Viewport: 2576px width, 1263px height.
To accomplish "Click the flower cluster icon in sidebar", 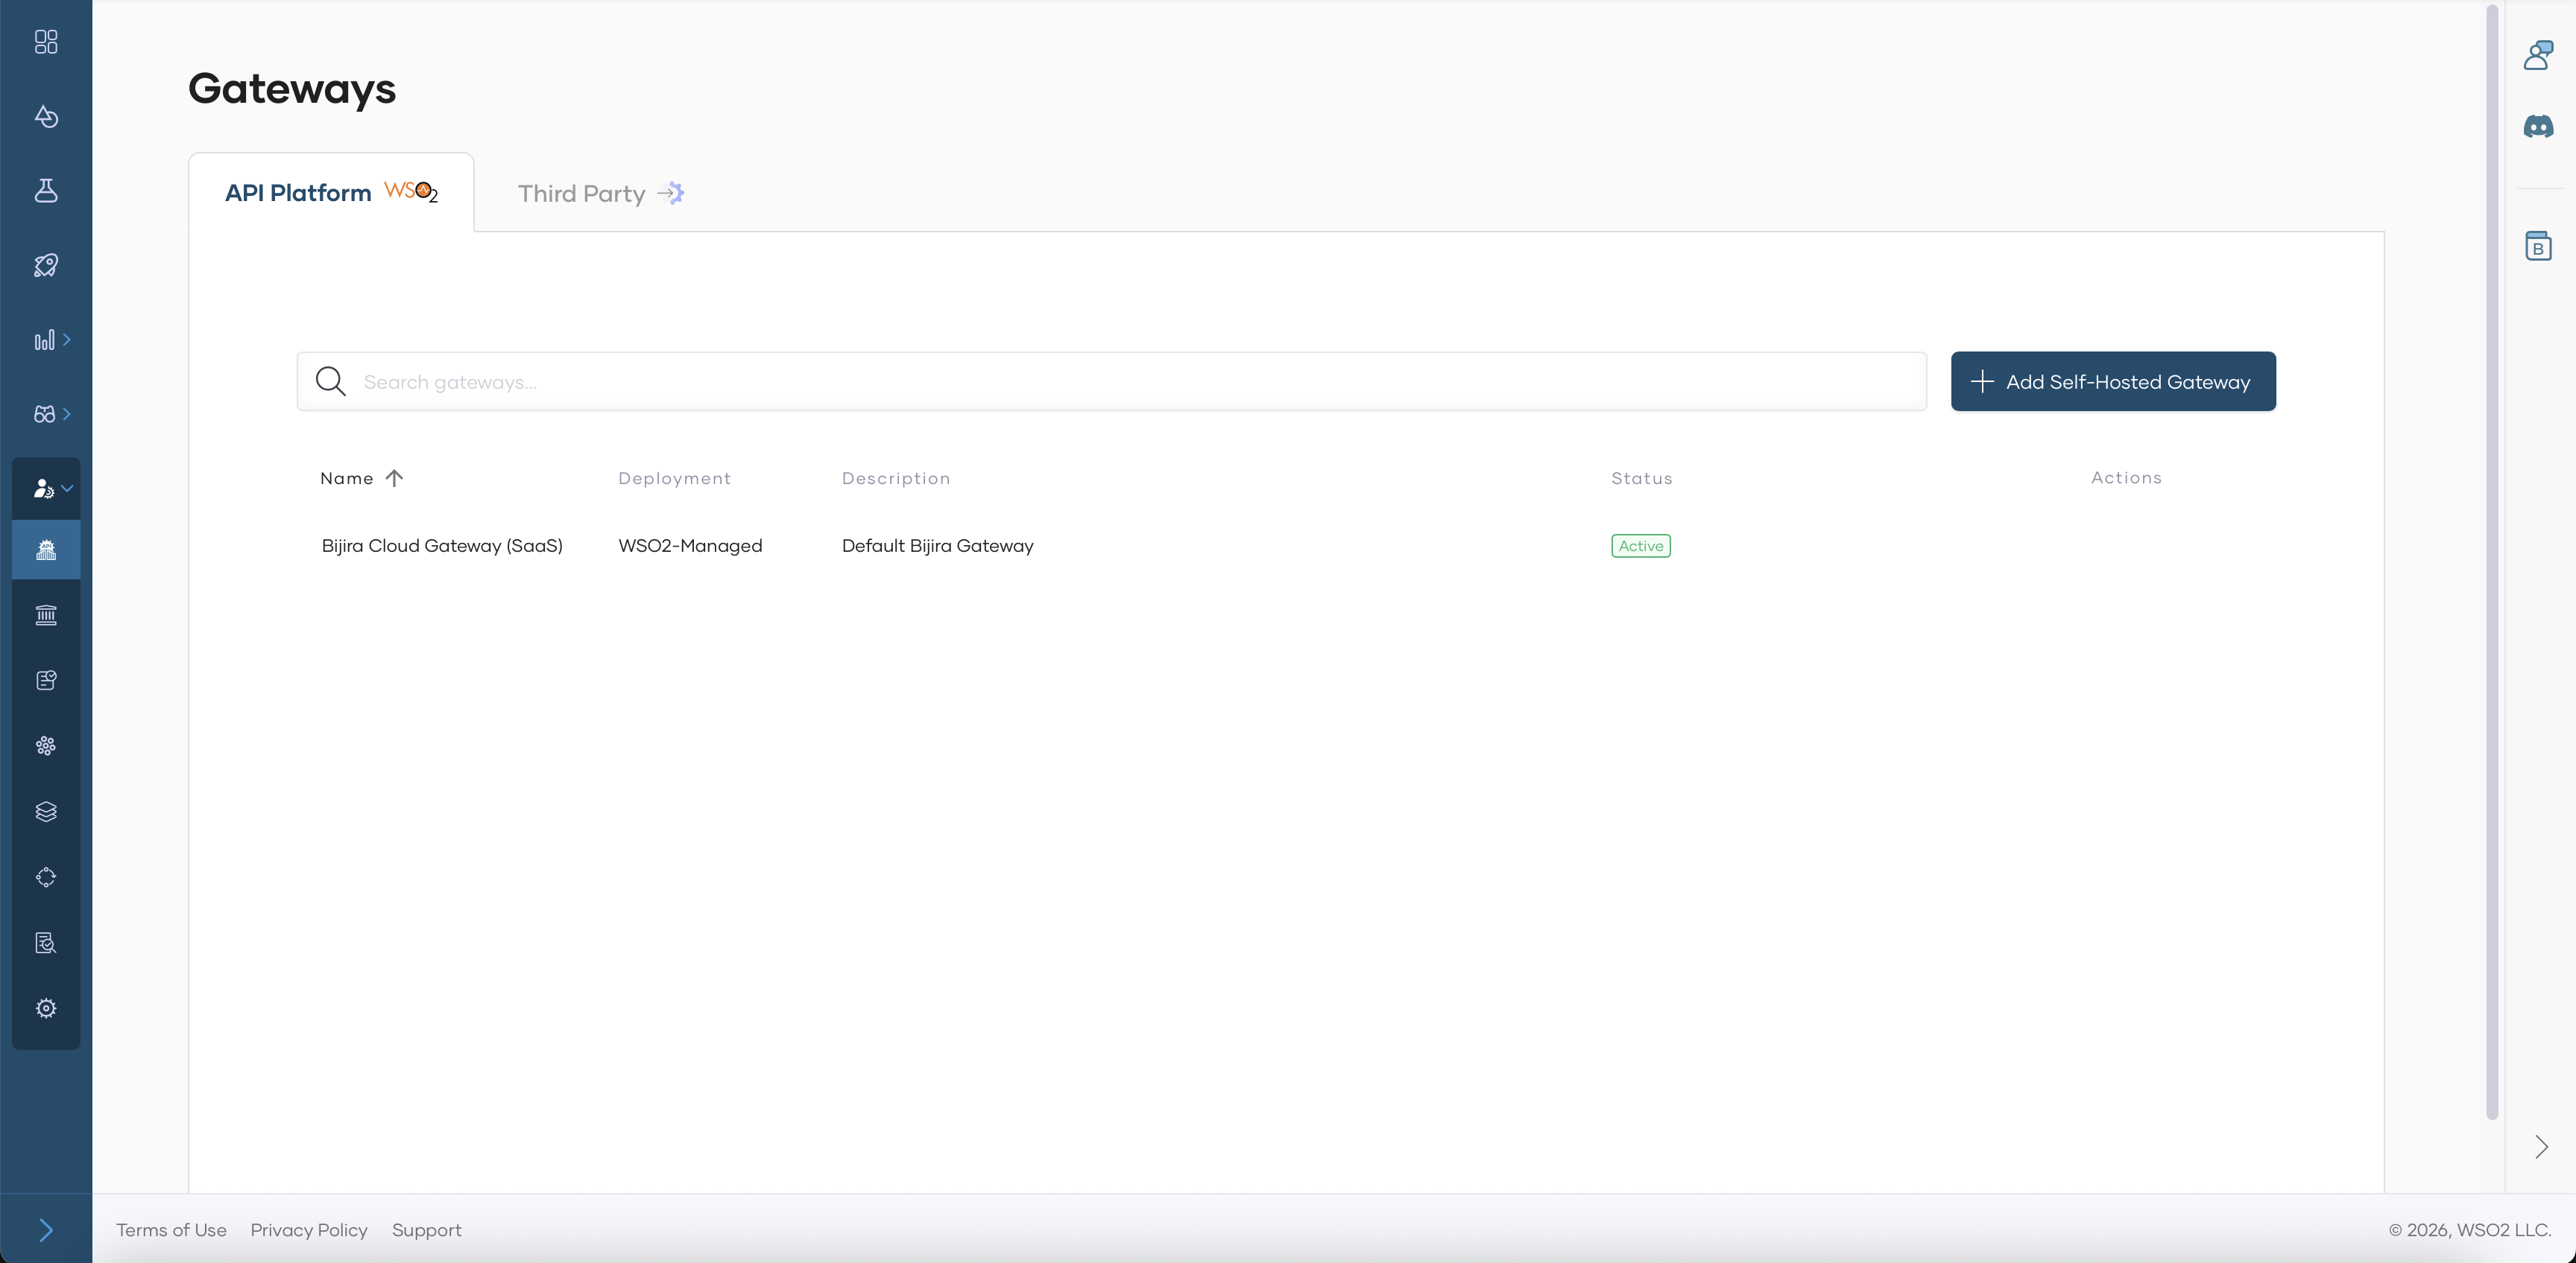I will coord(46,745).
